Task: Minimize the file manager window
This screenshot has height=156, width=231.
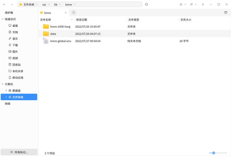Action: (211, 4)
